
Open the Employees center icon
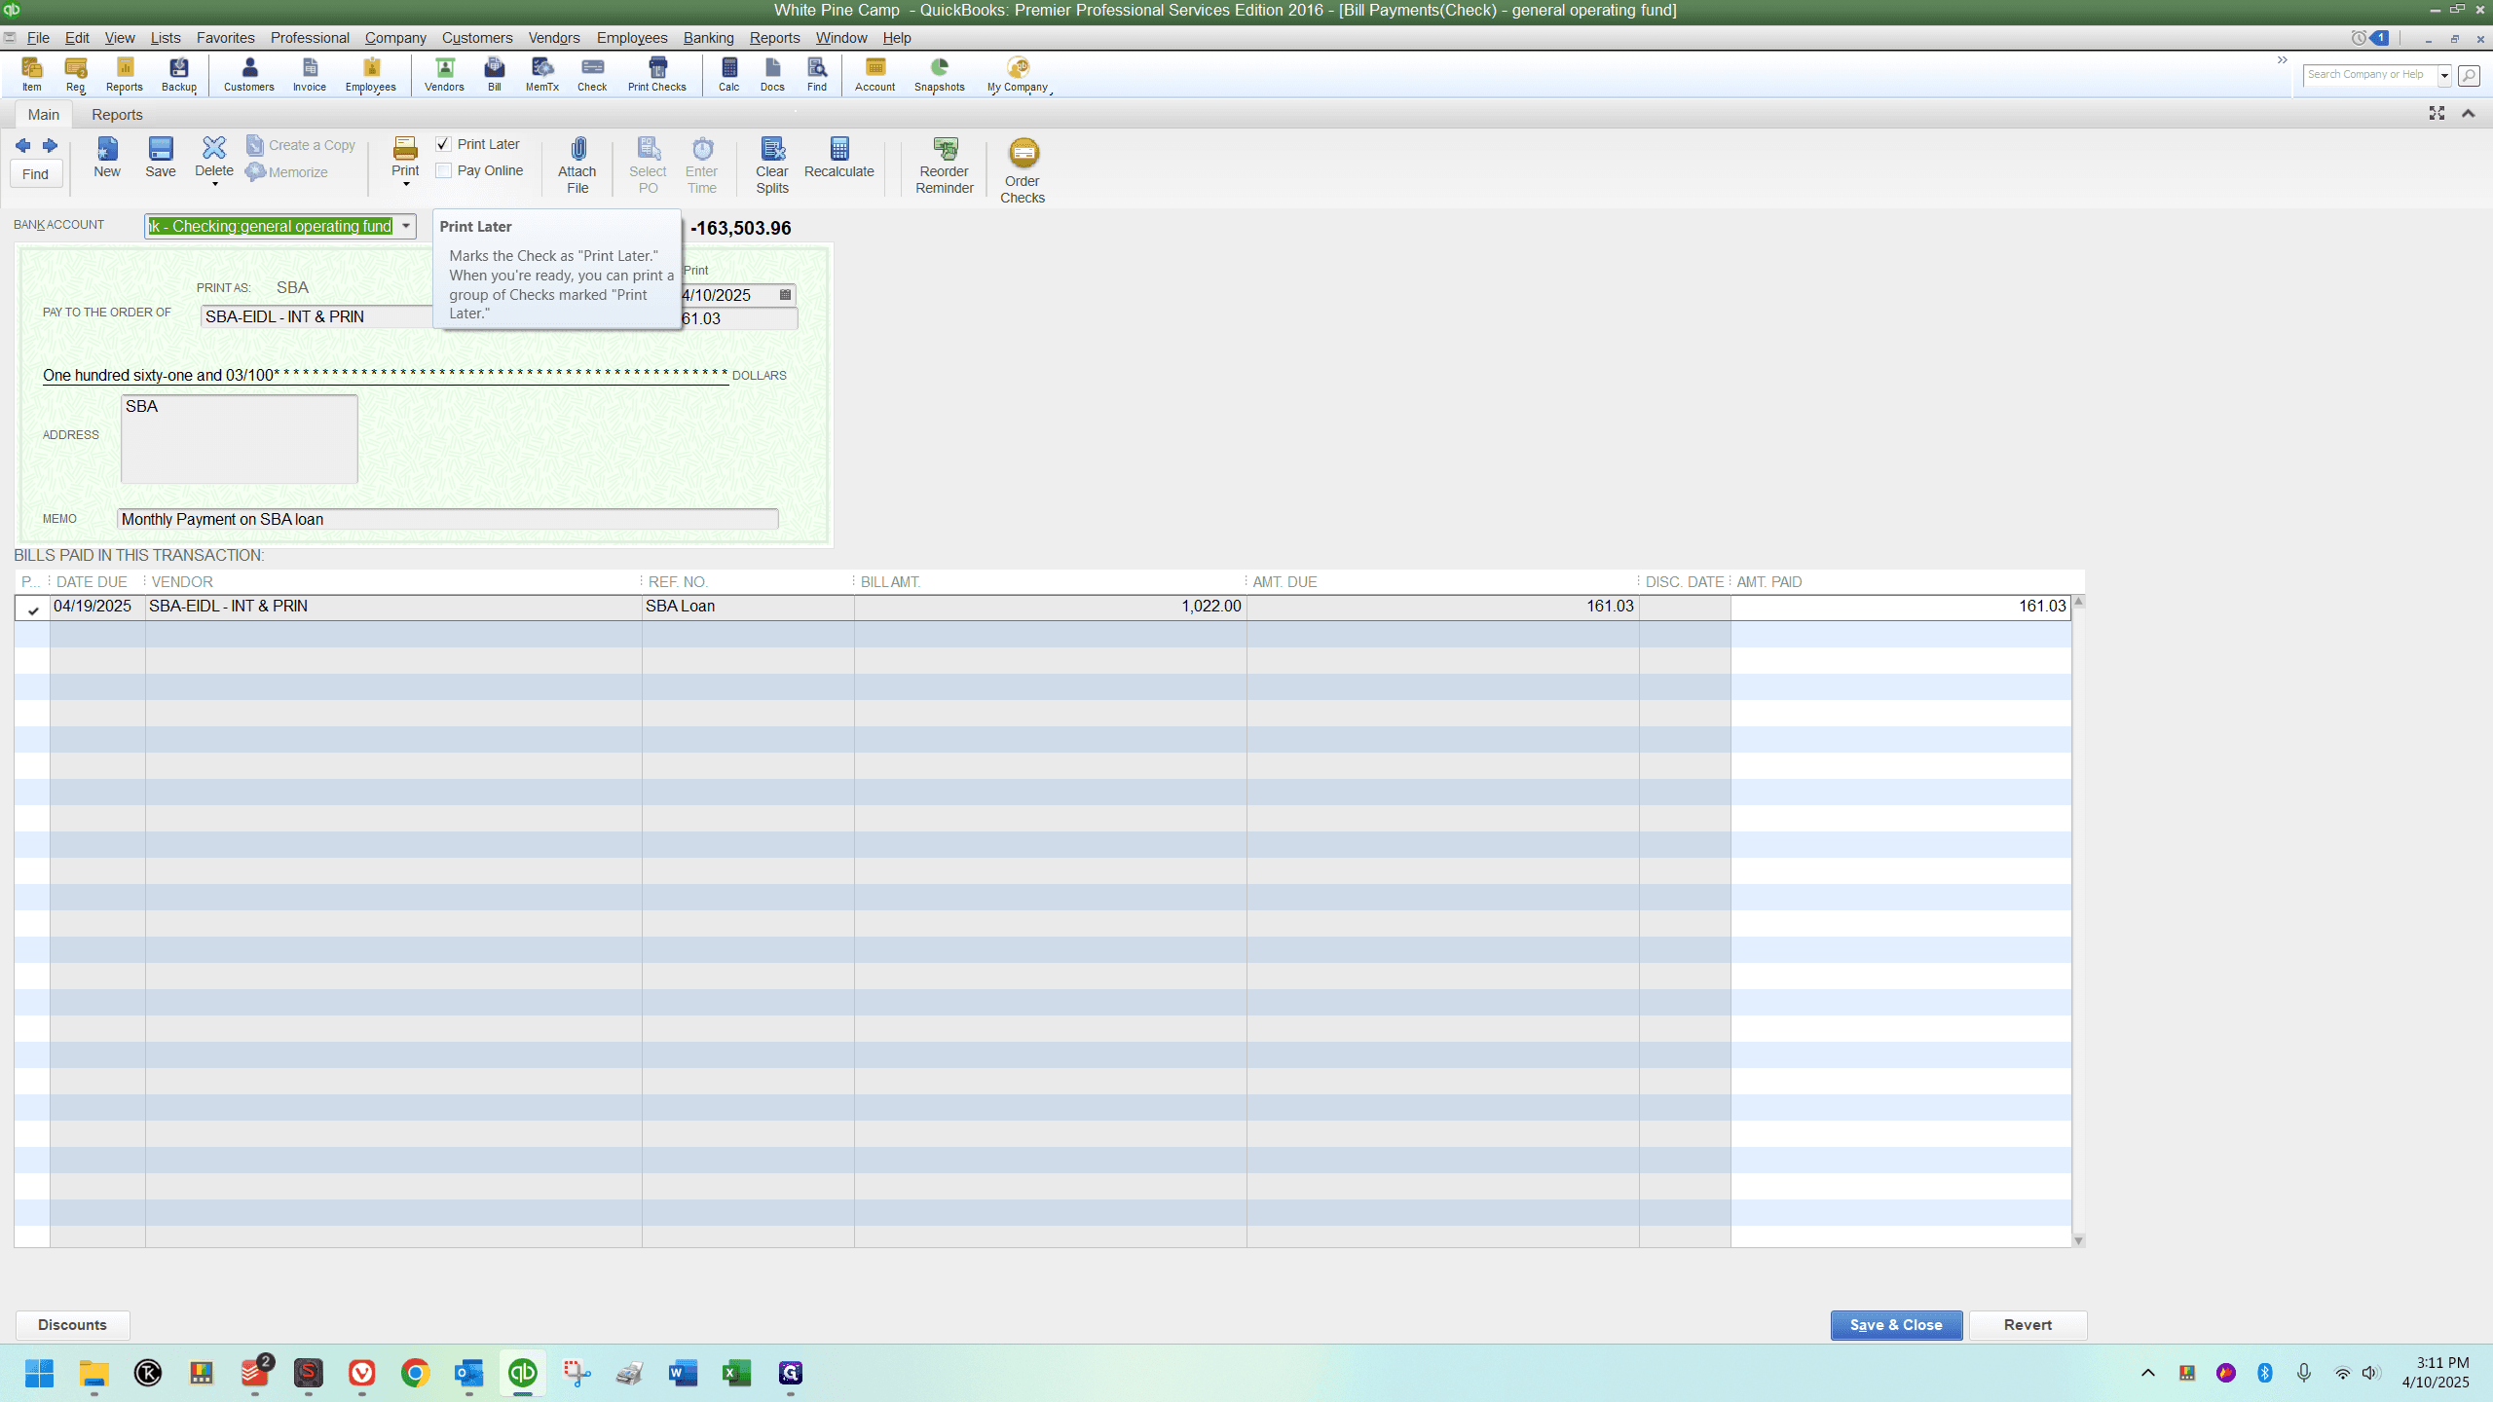click(x=371, y=74)
